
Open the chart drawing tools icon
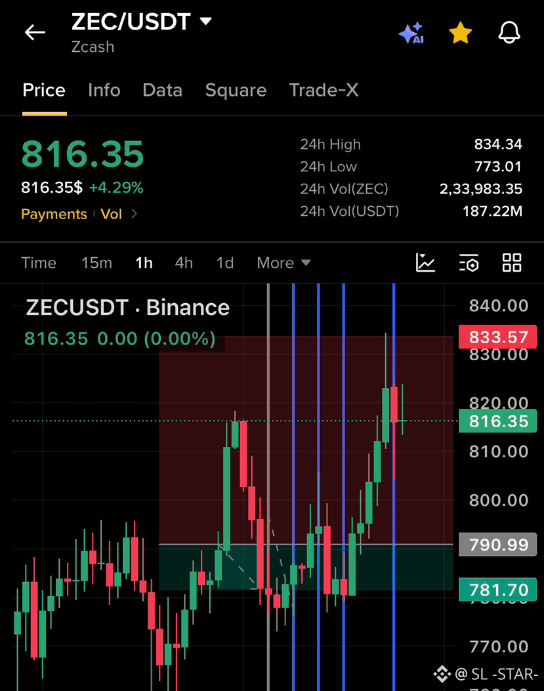click(425, 262)
